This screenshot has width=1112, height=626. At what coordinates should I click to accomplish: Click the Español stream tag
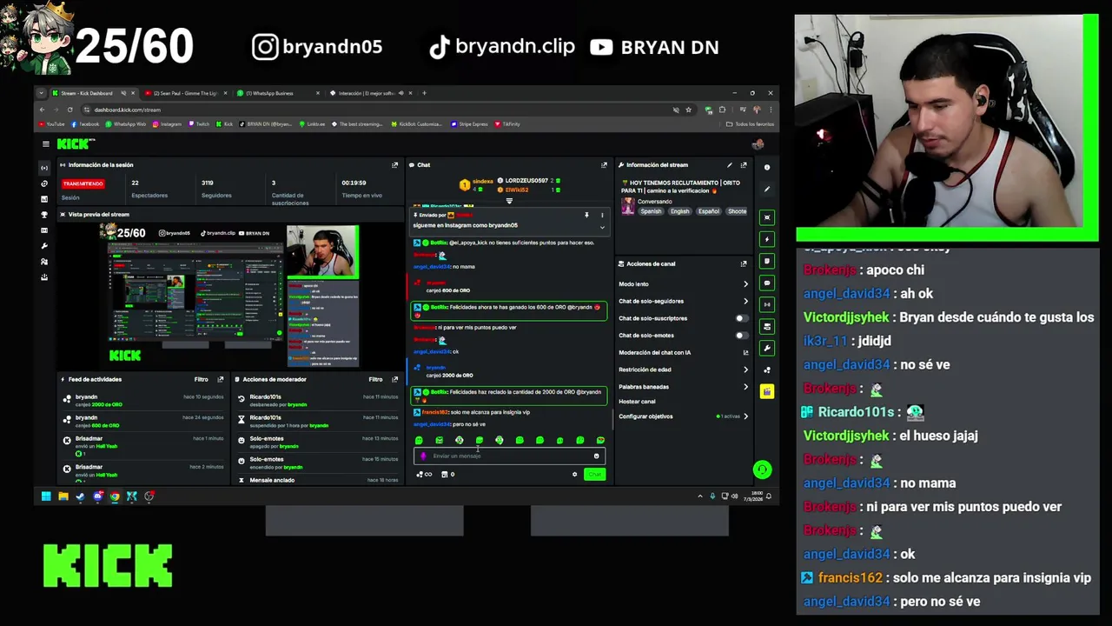coord(709,211)
